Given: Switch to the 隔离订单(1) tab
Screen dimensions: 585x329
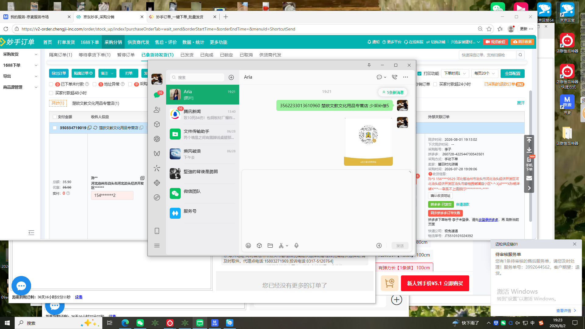Looking at the screenshot, I should [61, 55].
